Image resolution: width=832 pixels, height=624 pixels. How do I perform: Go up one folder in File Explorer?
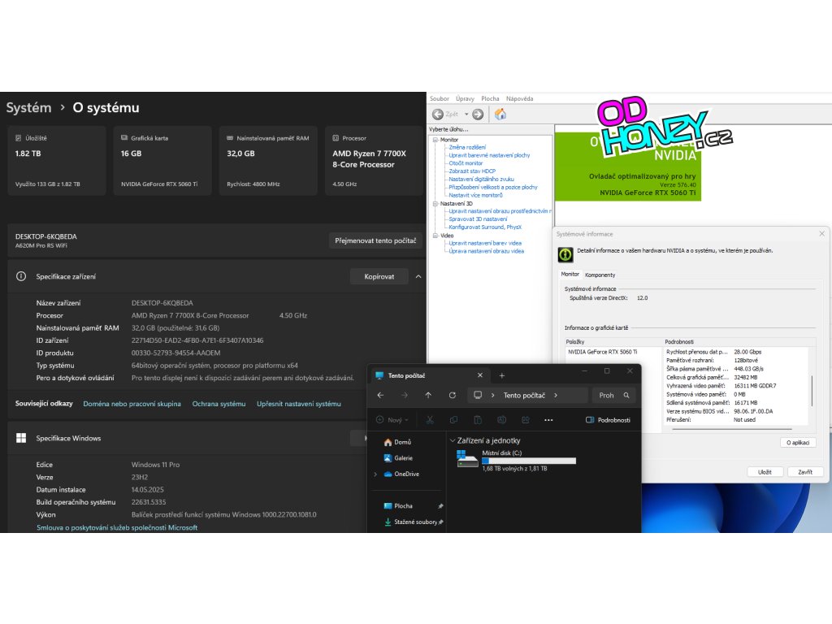click(428, 396)
